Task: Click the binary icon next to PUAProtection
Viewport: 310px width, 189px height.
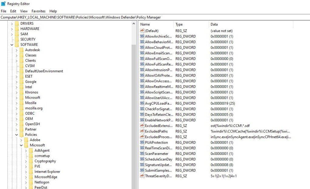Action: pyautogui.click(x=141, y=142)
